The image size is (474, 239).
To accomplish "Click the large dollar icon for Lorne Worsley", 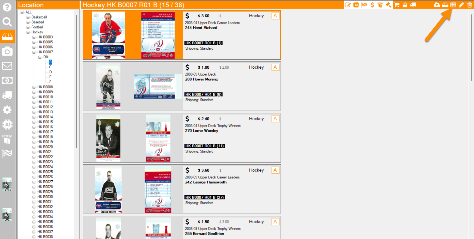I will click(x=187, y=119).
